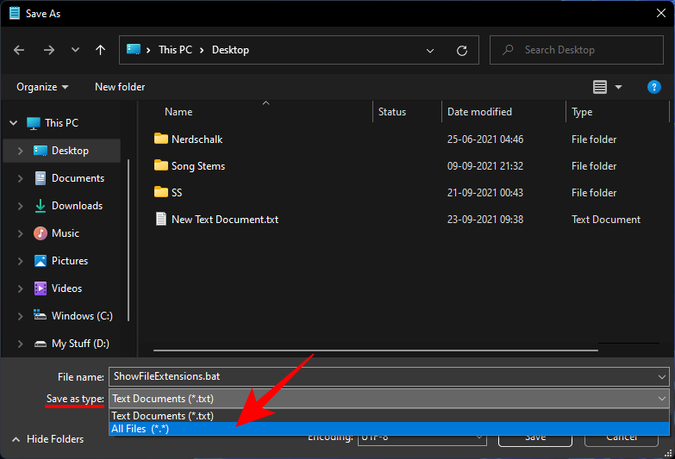This screenshot has height=459, width=675.
Task: Sort by Type column header
Action: coord(582,112)
